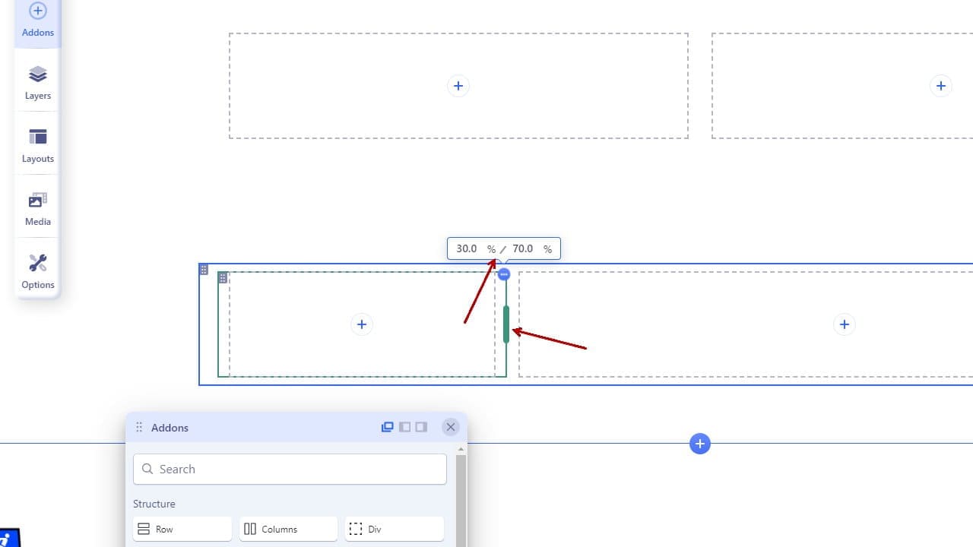
Task: Select the Row structure addon
Action: (x=182, y=529)
